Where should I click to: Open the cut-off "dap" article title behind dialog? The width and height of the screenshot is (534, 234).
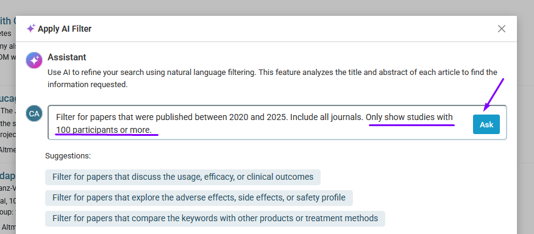8,177
